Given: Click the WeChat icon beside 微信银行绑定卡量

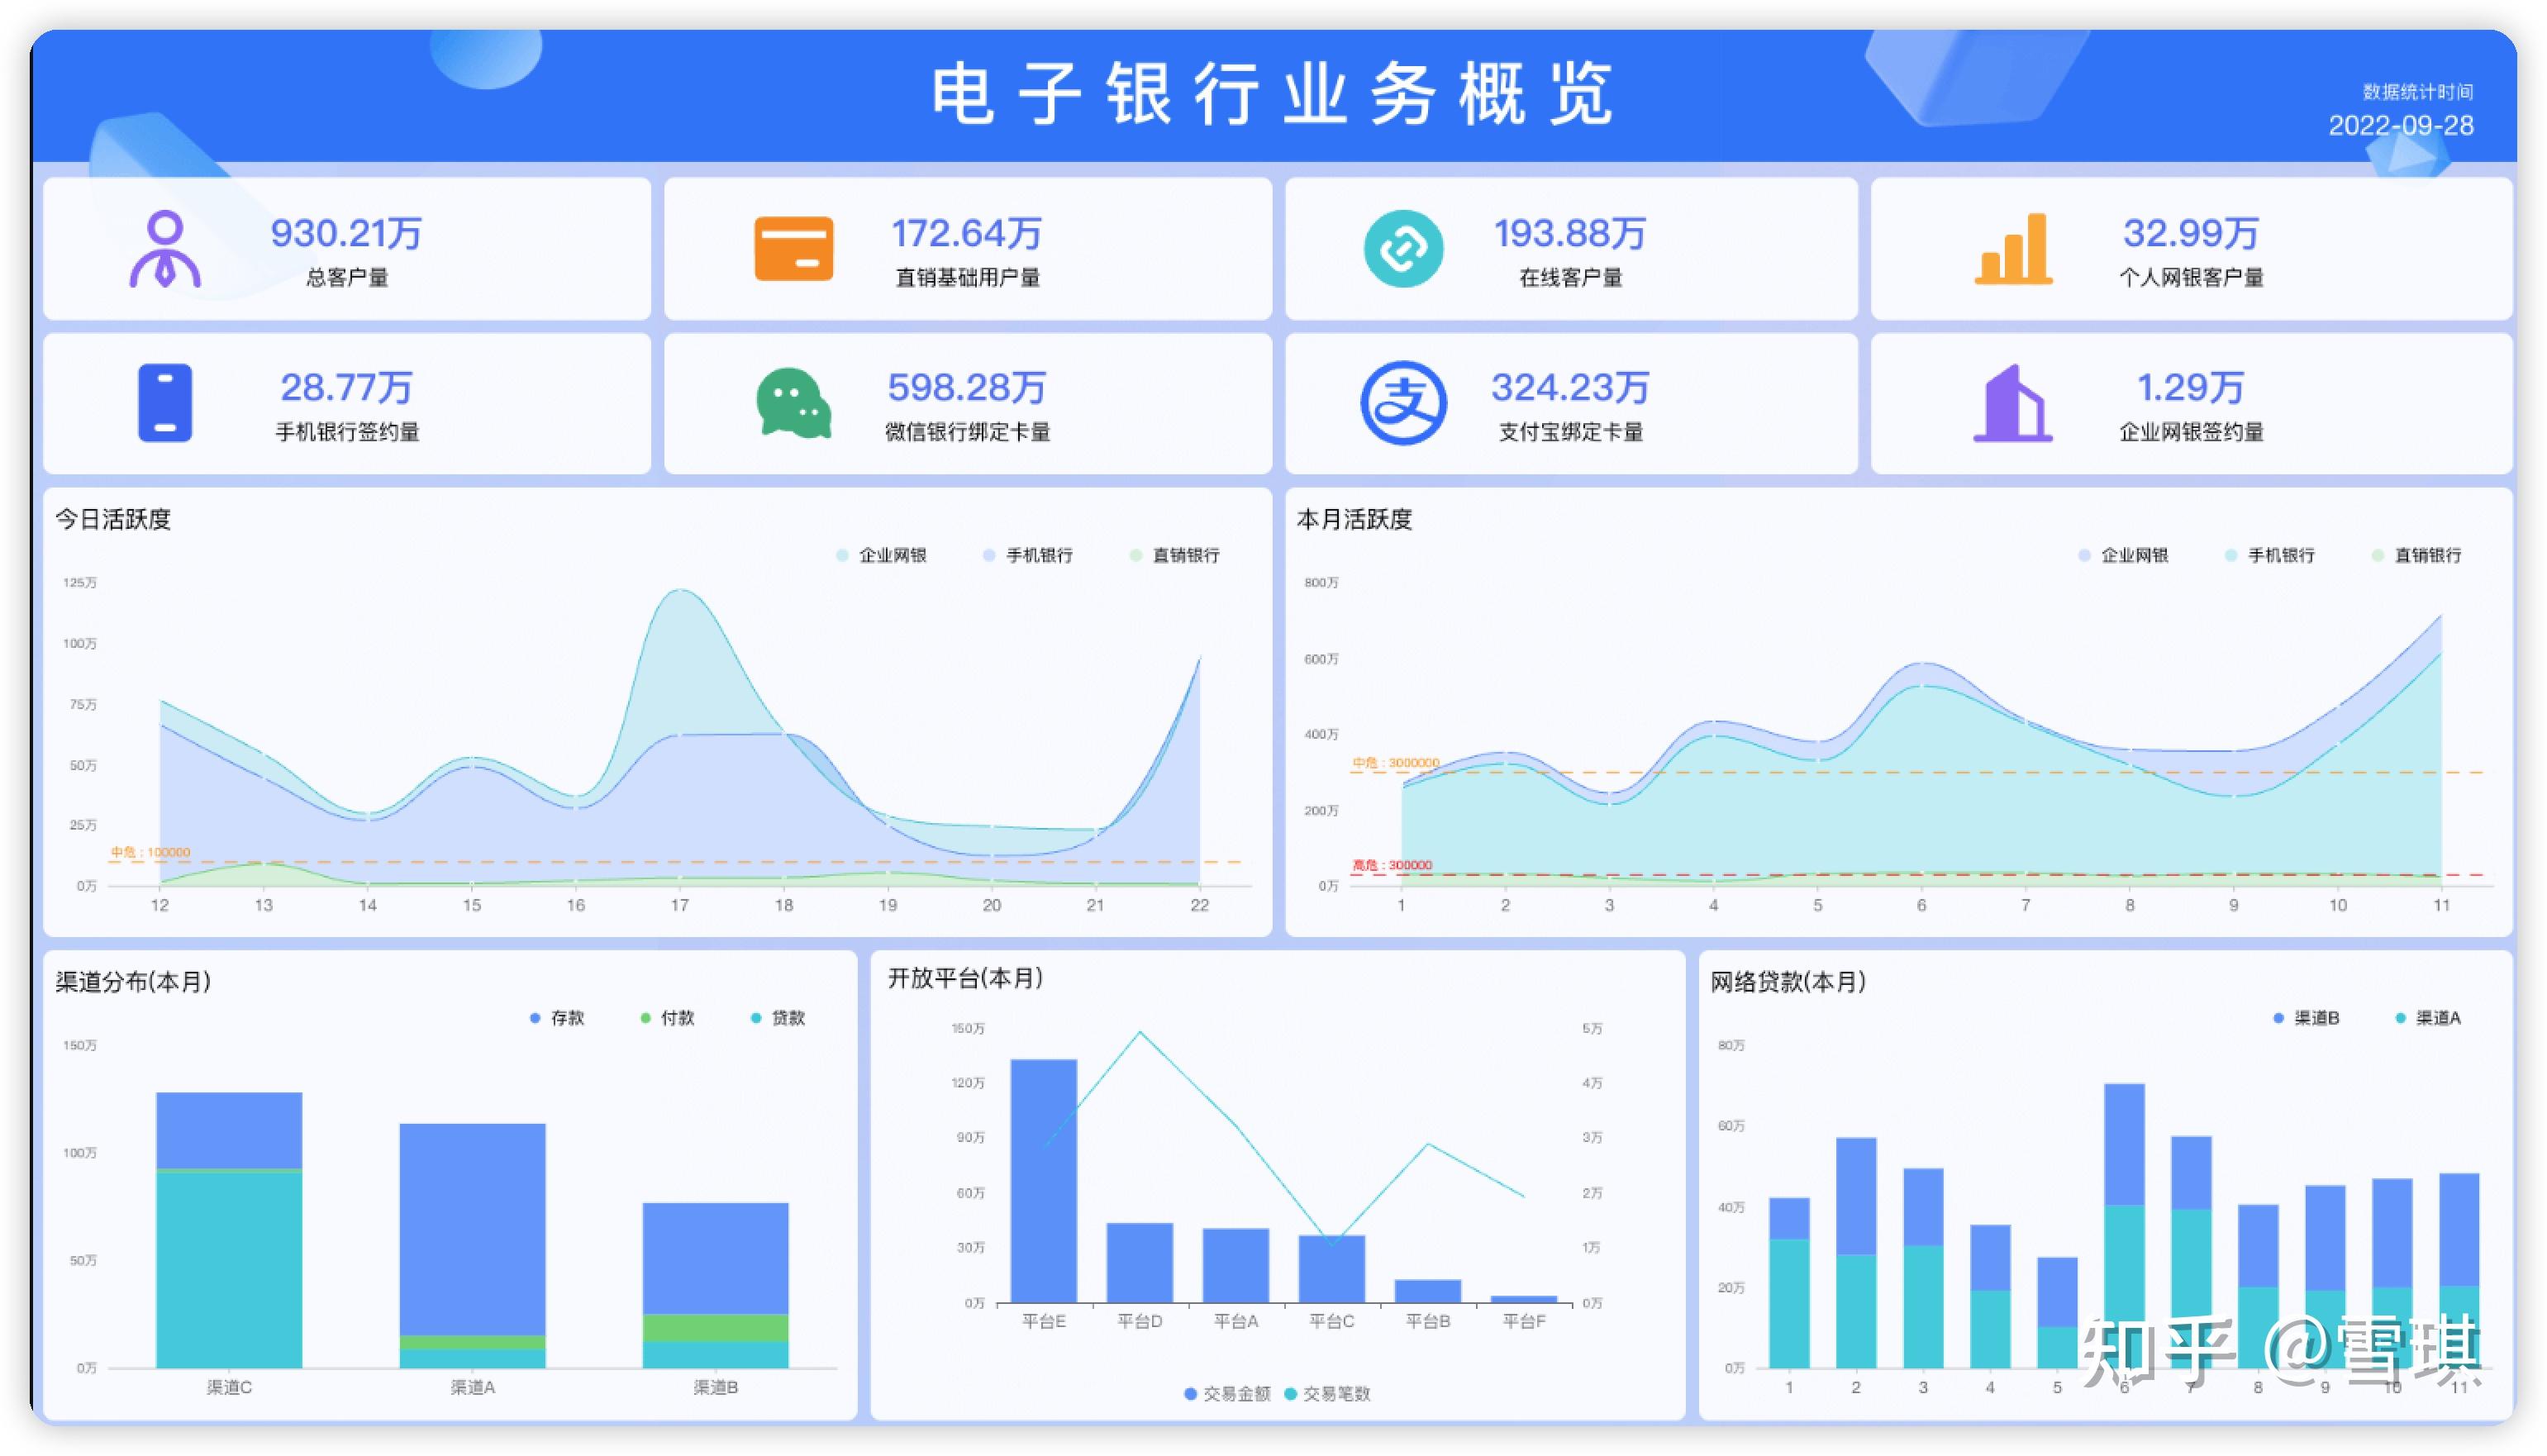Looking at the screenshot, I should 795,404.
